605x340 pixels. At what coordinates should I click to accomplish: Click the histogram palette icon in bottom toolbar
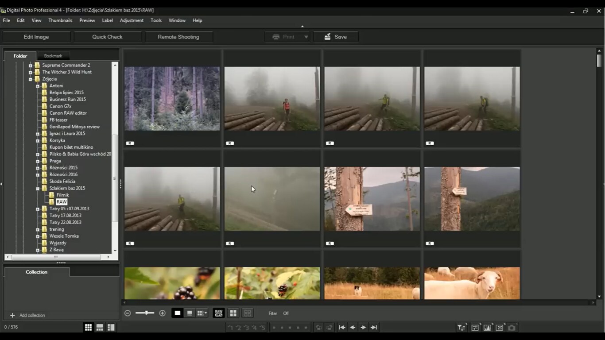pyautogui.click(x=487, y=328)
